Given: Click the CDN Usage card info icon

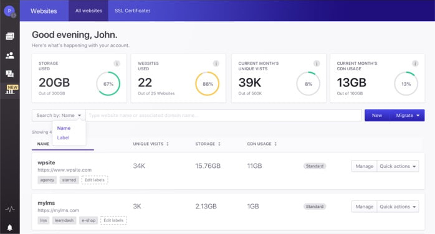Looking at the screenshot, I should pos(415,63).
